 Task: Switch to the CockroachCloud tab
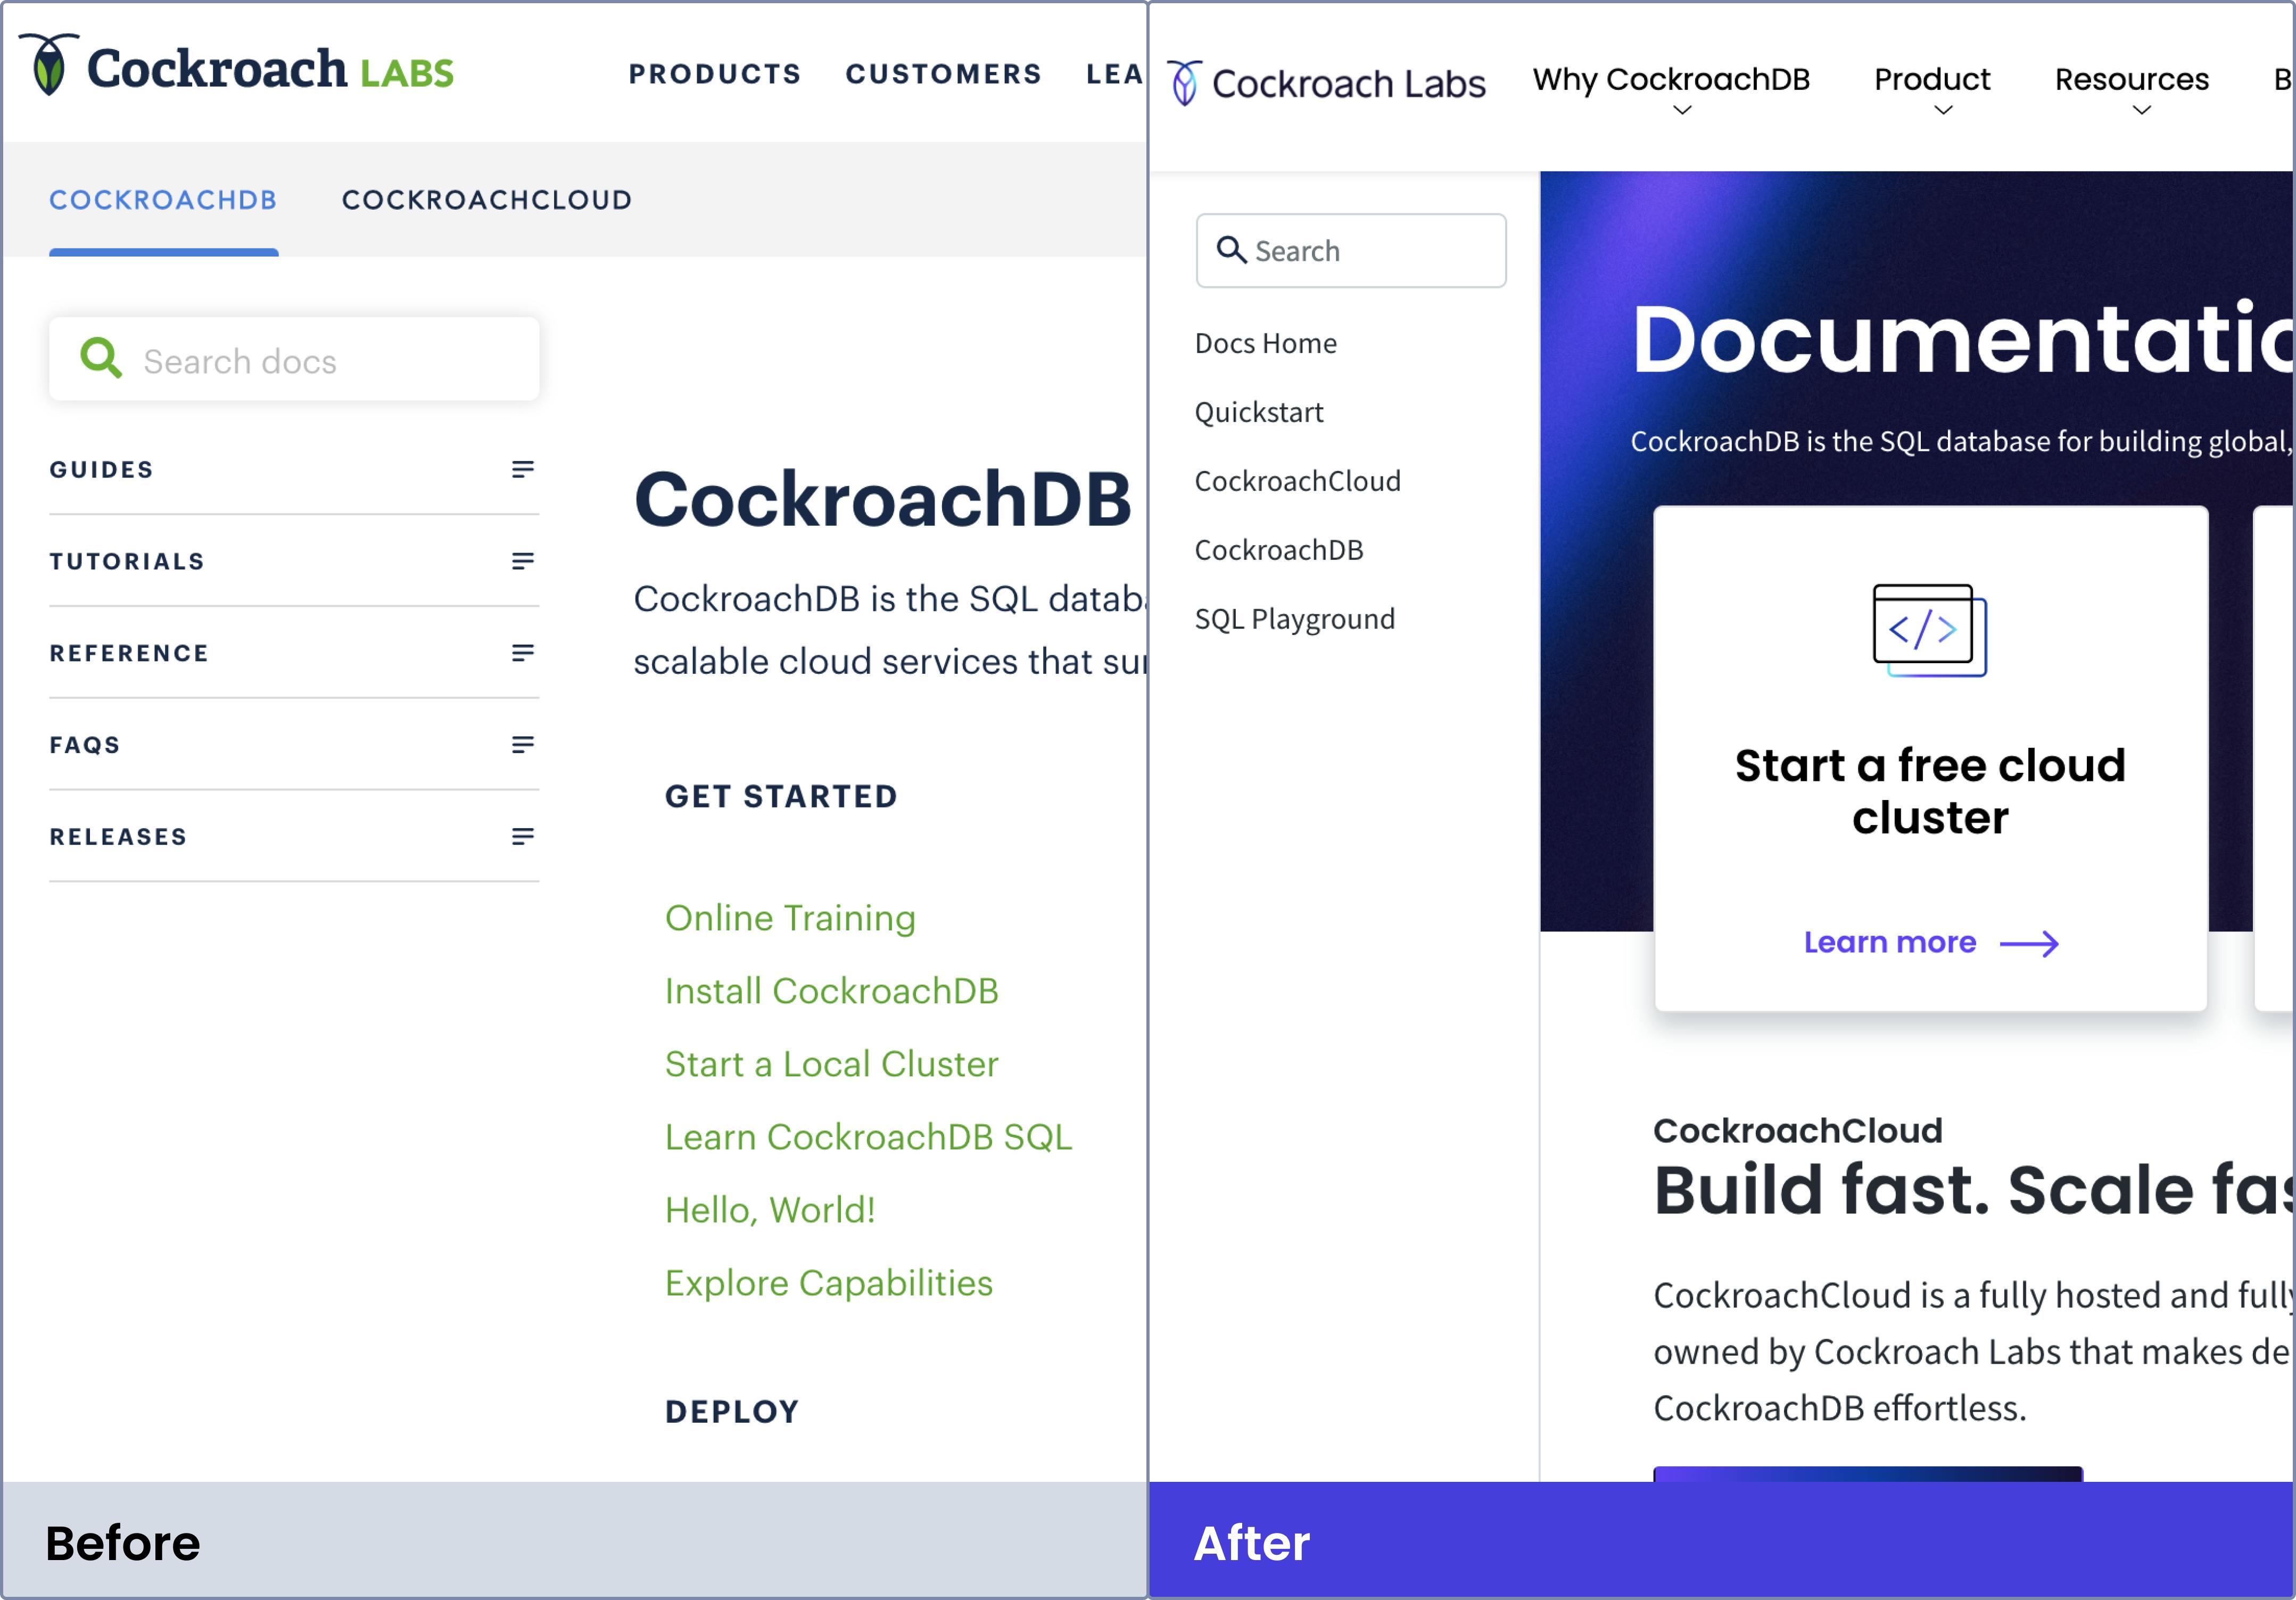[487, 200]
